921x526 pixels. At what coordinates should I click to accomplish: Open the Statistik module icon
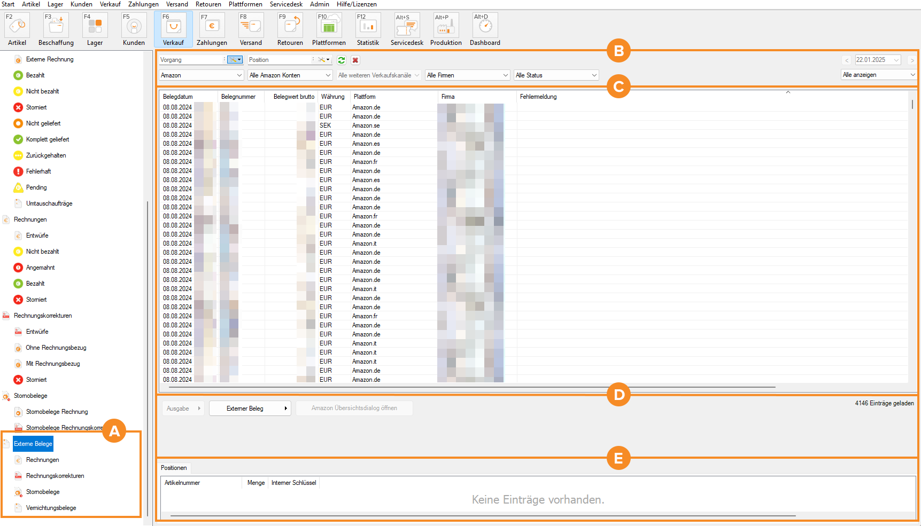click(368, 29)
